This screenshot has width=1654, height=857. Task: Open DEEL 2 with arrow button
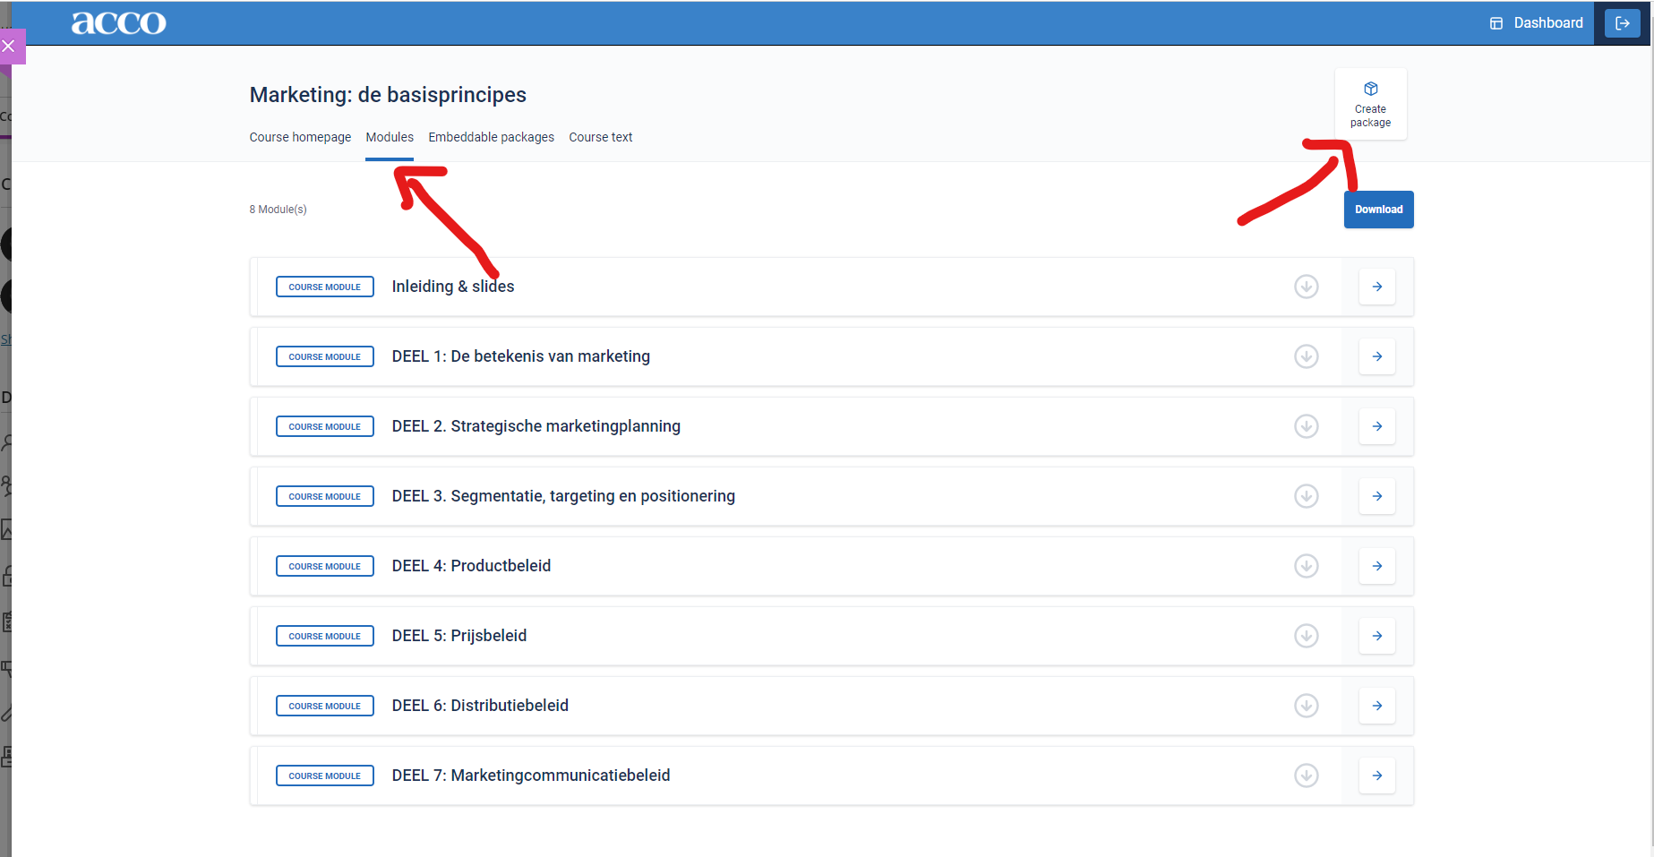pos(1376,426)
